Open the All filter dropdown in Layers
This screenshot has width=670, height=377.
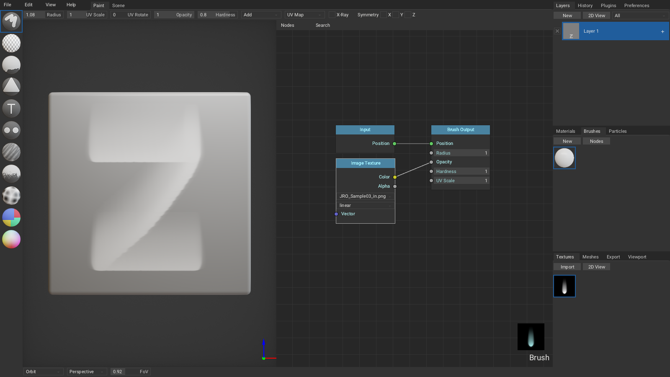coord(640,15)
